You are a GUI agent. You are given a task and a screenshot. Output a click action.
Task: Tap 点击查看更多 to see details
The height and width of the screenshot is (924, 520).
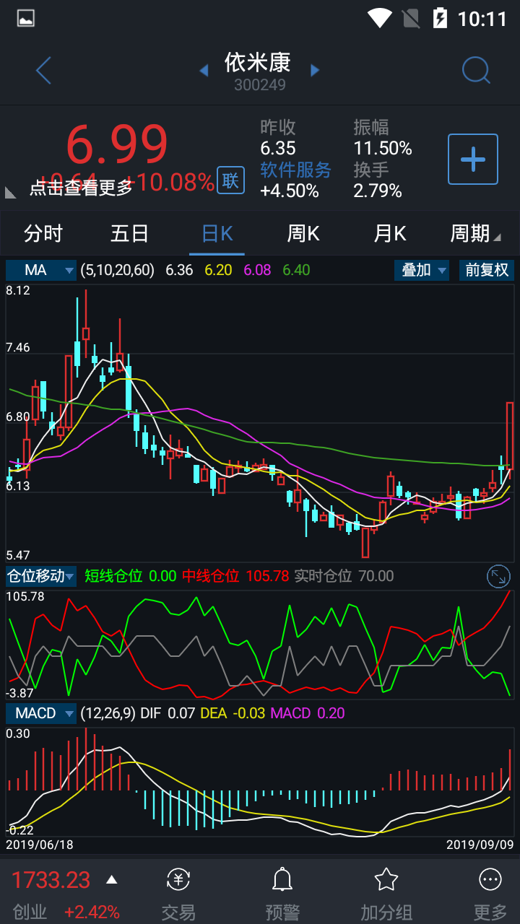tap(81, 188)
